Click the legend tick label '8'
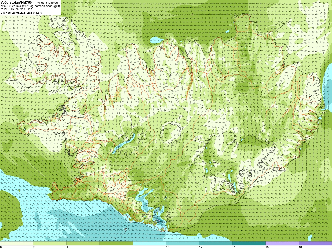This screenshot has height=249, width=332. point(134,247)
